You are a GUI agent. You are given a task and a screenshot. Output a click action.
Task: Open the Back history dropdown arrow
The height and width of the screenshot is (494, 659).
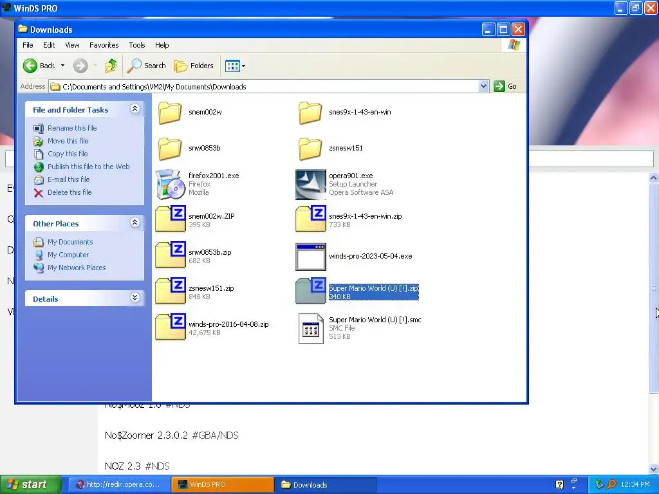click(x=62, y=66)
